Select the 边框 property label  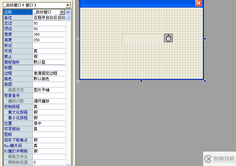[18, 73]
